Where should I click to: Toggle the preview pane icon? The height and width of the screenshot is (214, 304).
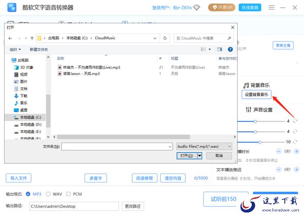point(220,49)
